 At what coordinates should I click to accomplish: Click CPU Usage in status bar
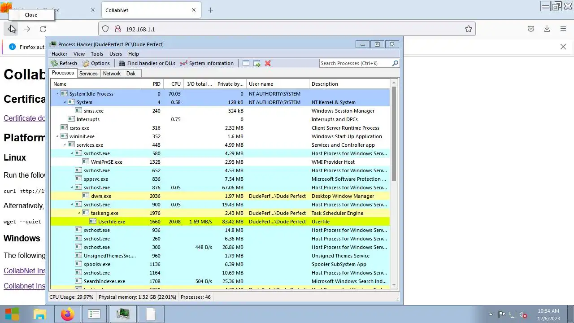point(71,297)
